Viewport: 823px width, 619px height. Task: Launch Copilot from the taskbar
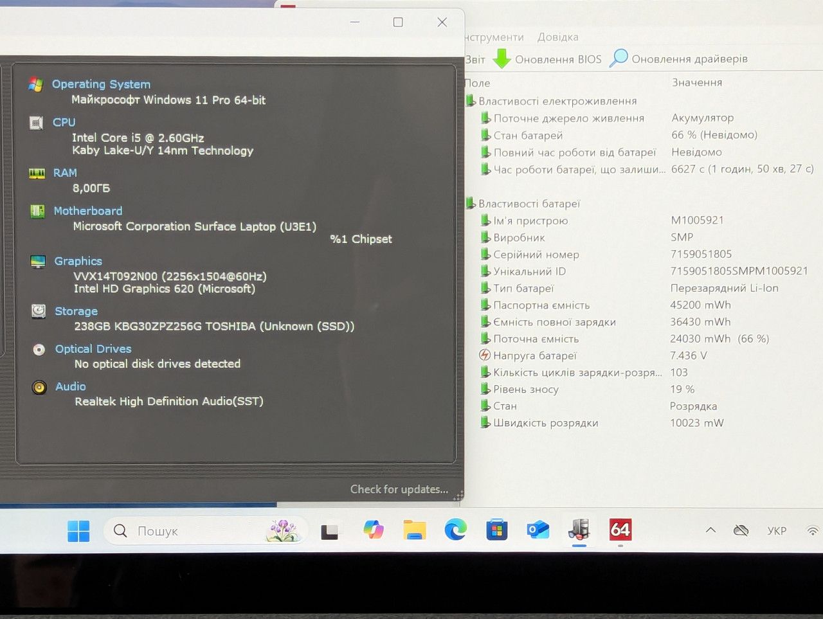[374, 530]
